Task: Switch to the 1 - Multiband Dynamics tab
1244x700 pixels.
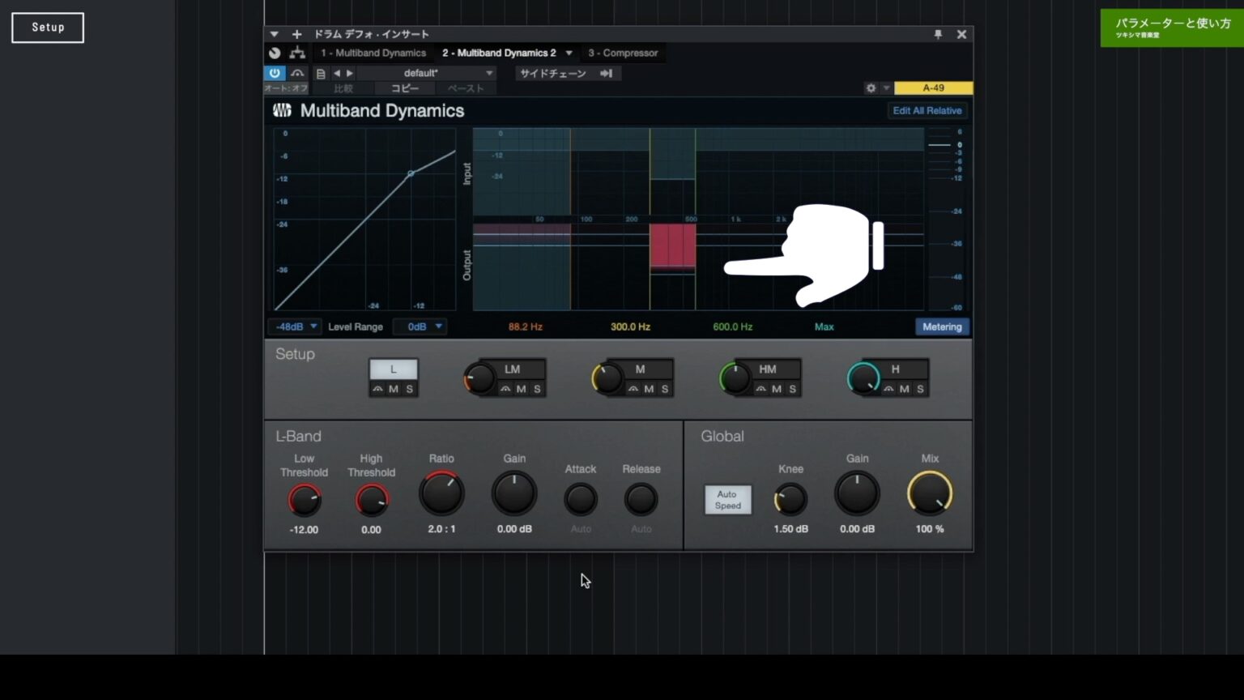Action: 373,53
